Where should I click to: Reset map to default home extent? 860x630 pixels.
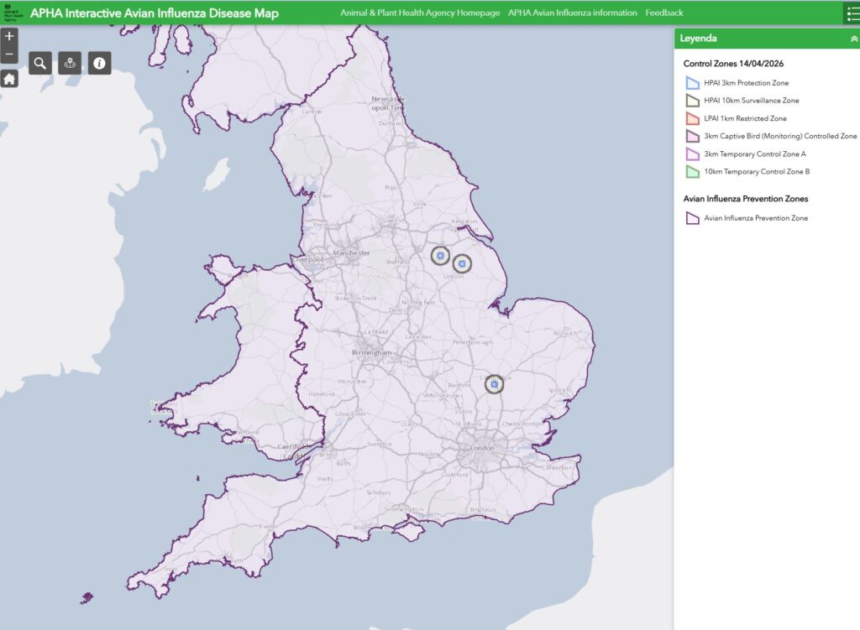click(9, 79)
